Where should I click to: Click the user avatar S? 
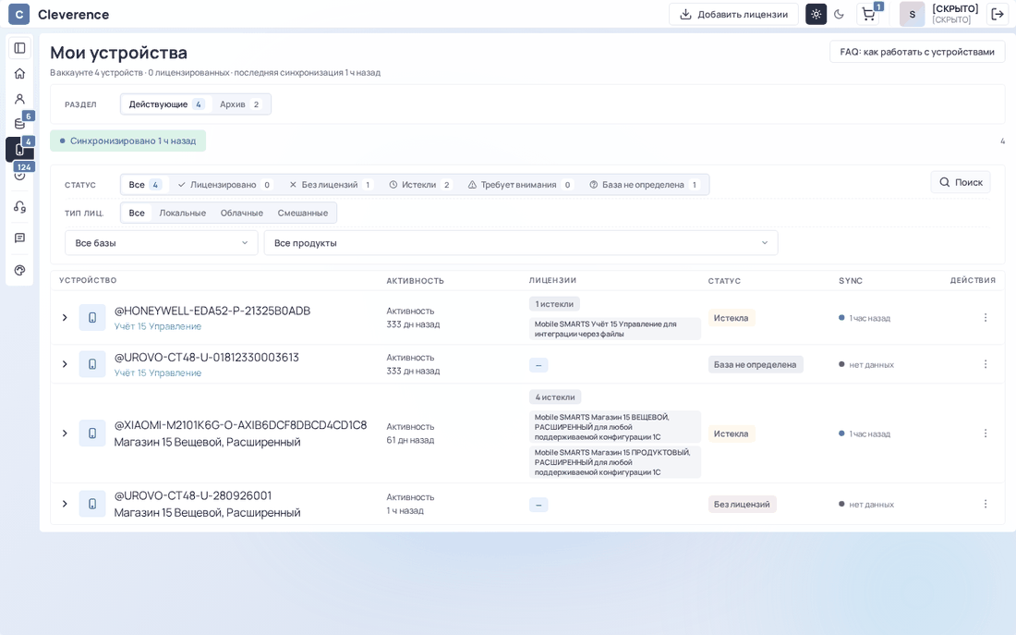[x=912, y=14]
